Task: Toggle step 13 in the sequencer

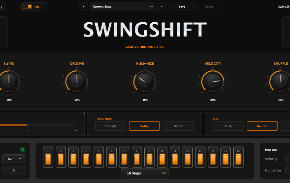Action: coord(200,157)
